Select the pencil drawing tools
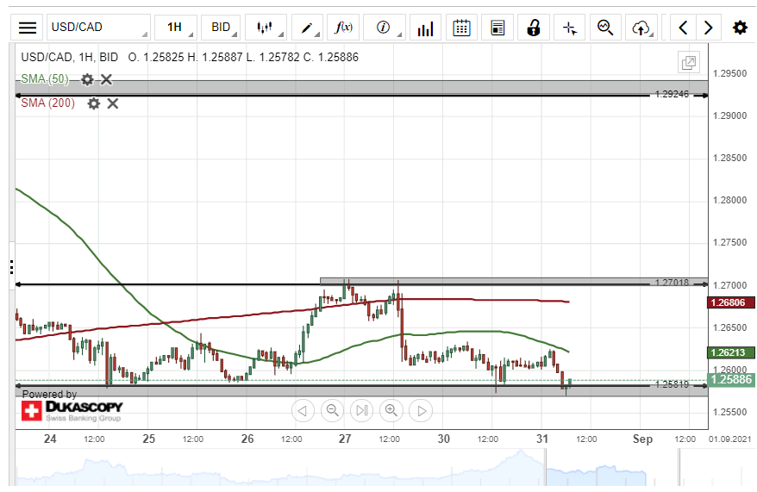Image resolution: width=757 pixels, height=492 pixels. [x=309, y=28]
